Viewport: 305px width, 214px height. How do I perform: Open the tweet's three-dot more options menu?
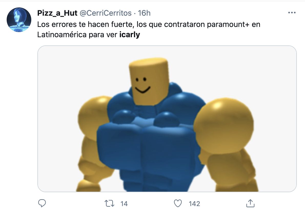[292, 13]
